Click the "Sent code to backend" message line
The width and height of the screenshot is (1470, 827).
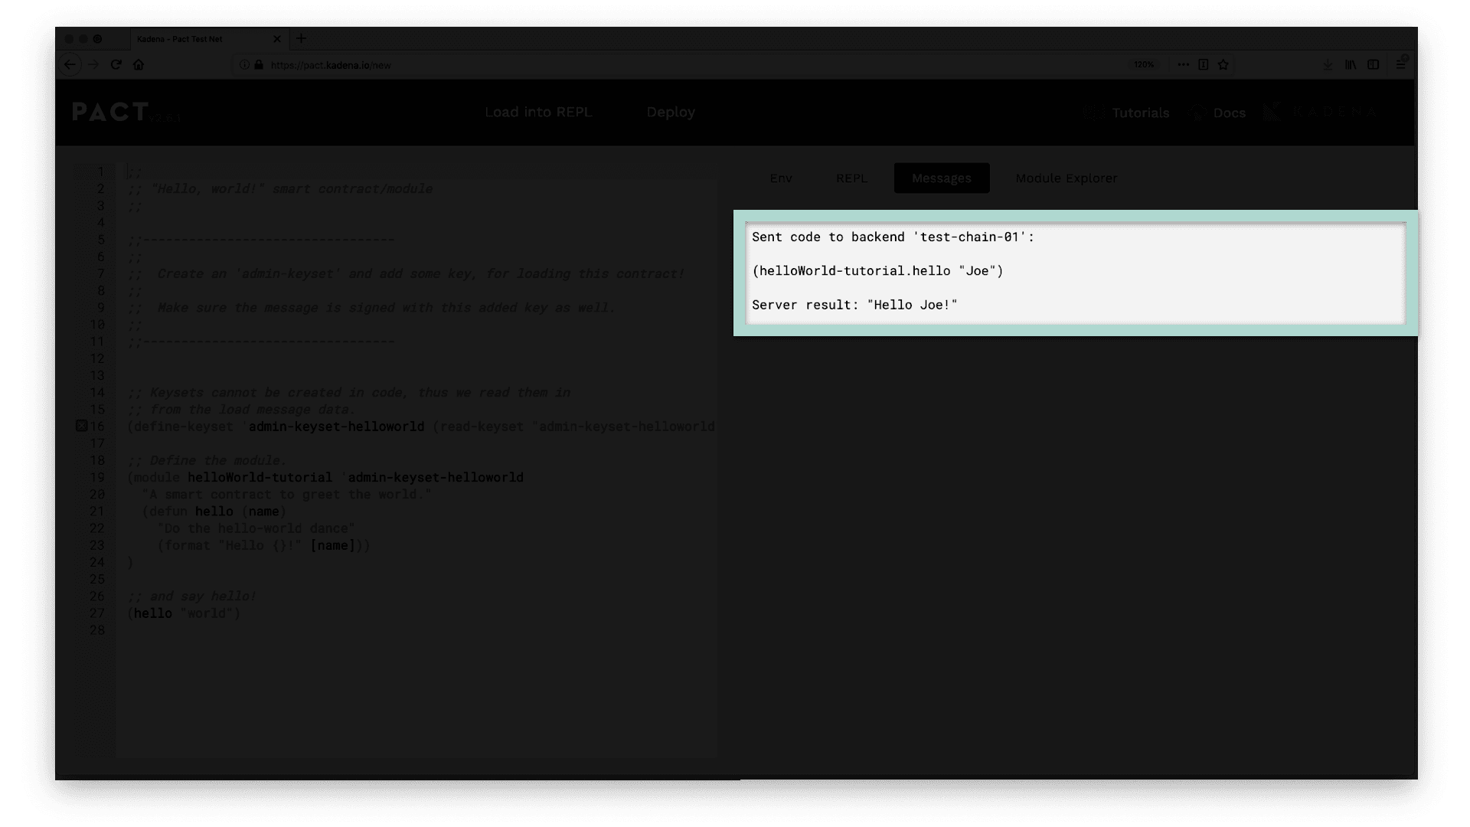tap(893, 237)
